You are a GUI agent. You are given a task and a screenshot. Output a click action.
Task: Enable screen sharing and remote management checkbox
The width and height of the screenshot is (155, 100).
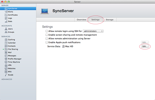click(x=47, y=35)
